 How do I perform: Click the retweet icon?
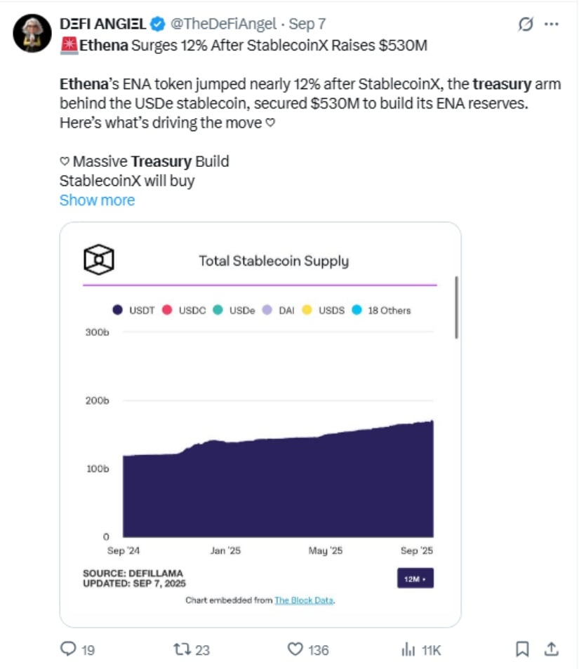click(182, 649)
